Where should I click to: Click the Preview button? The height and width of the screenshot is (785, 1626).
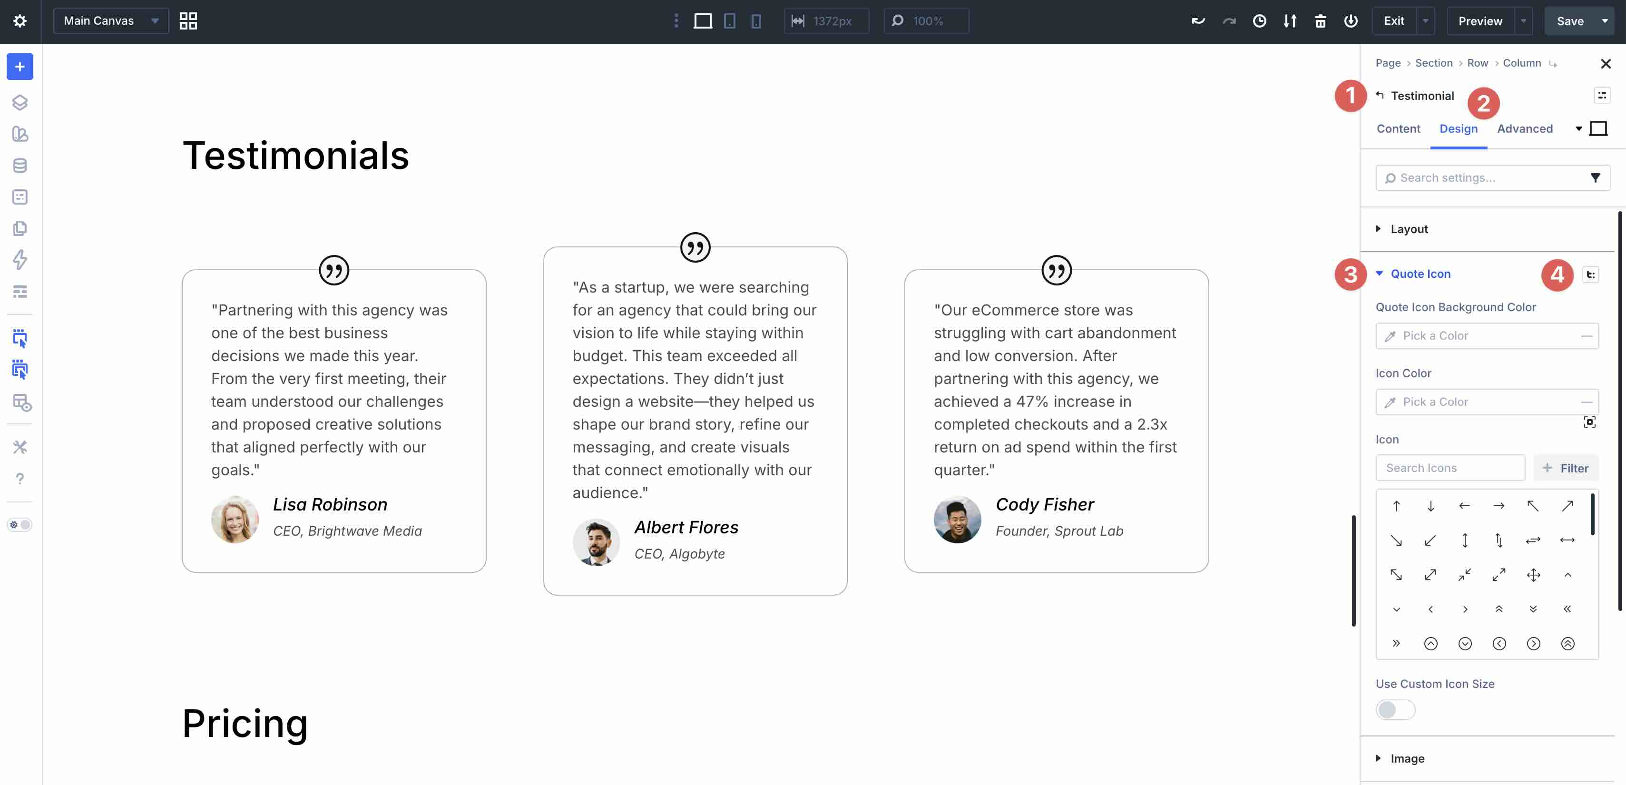1480,21
